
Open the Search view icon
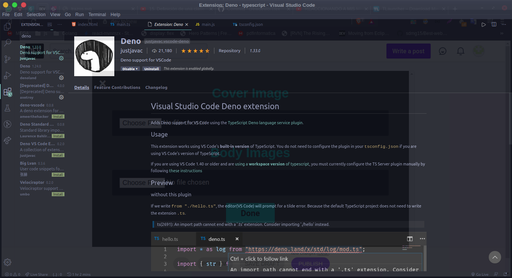7,43
